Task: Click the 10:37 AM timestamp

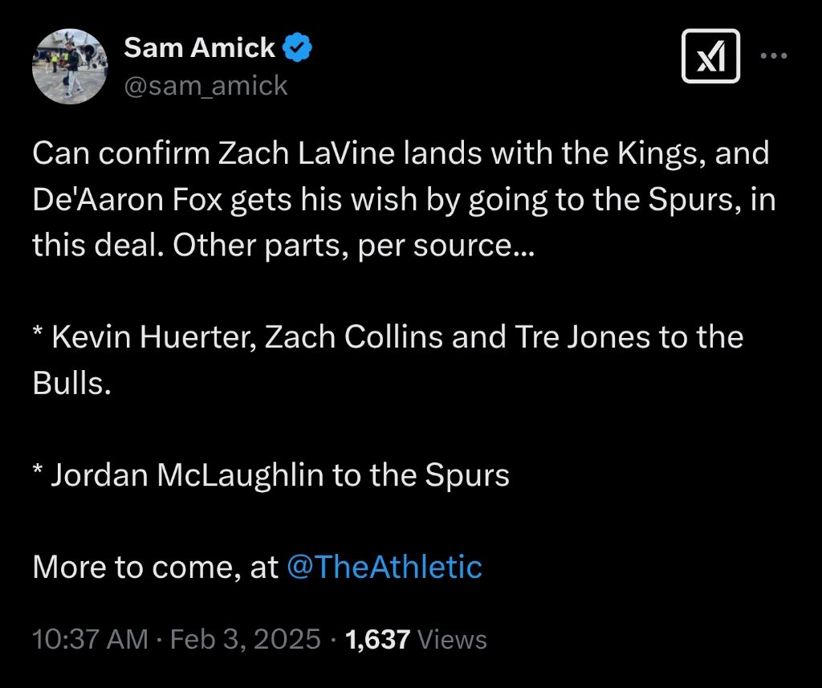Action: click(90, 639)
